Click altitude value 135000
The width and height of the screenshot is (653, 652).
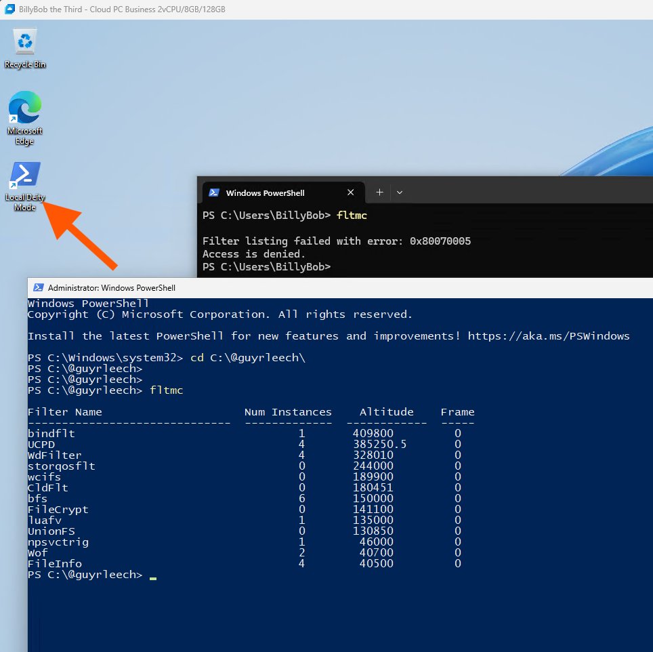pyautogui.click(x=373, y=520)
